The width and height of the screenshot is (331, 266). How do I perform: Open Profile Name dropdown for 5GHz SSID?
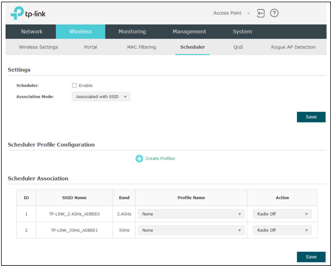coord(191,230)
